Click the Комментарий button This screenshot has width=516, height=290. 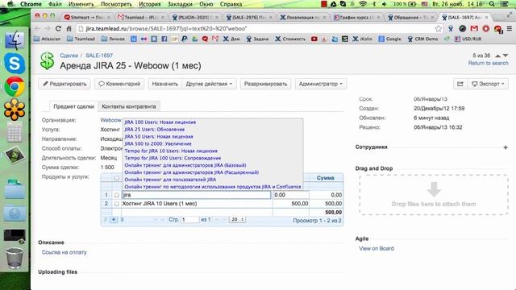[x=120, y=84]
